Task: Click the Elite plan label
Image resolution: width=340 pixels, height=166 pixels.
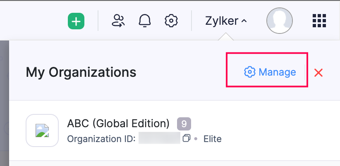Action: [213, 139]
